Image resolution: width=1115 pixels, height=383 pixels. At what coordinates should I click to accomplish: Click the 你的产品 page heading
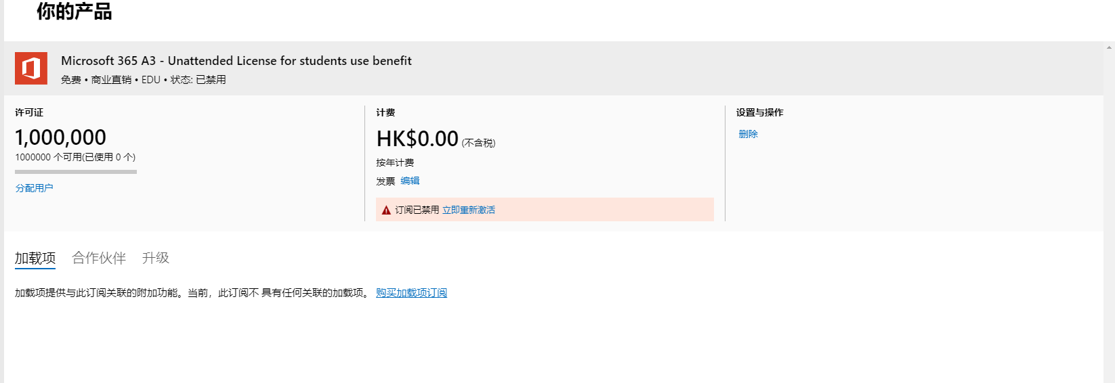coord(75,12)
